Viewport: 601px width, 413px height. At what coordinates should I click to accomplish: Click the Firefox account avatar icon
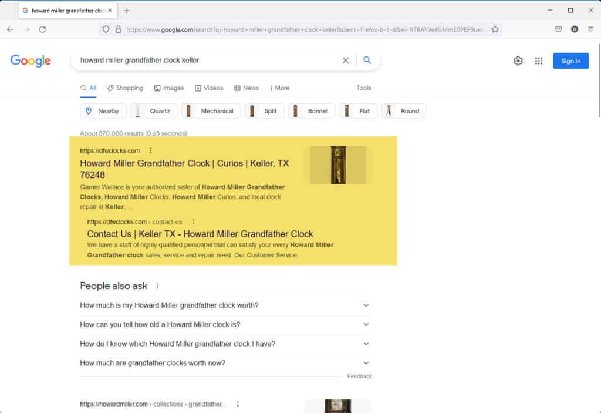574,29
